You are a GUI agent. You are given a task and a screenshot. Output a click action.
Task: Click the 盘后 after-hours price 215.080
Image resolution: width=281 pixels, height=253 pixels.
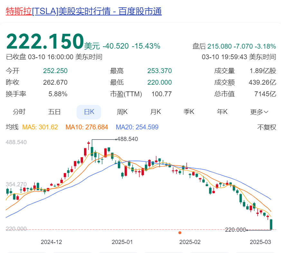click(220, 46)
